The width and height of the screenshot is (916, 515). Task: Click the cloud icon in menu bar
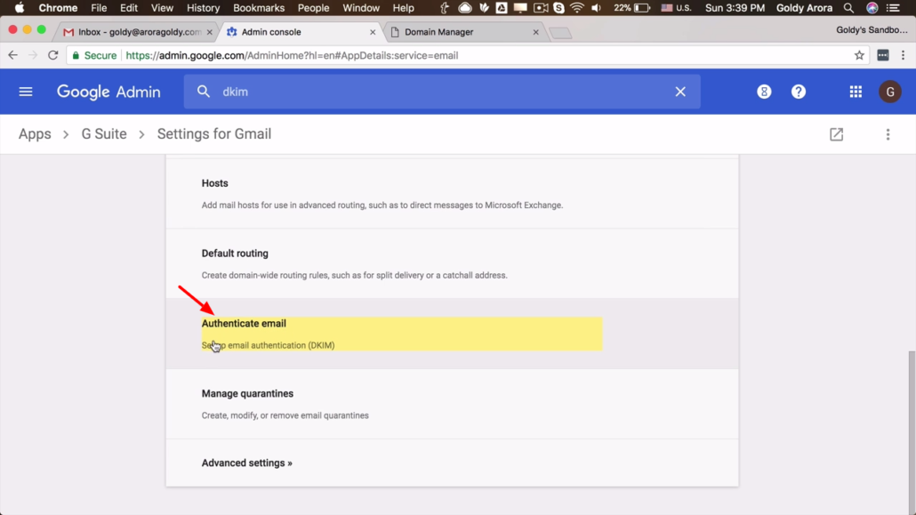coord(465,8)
